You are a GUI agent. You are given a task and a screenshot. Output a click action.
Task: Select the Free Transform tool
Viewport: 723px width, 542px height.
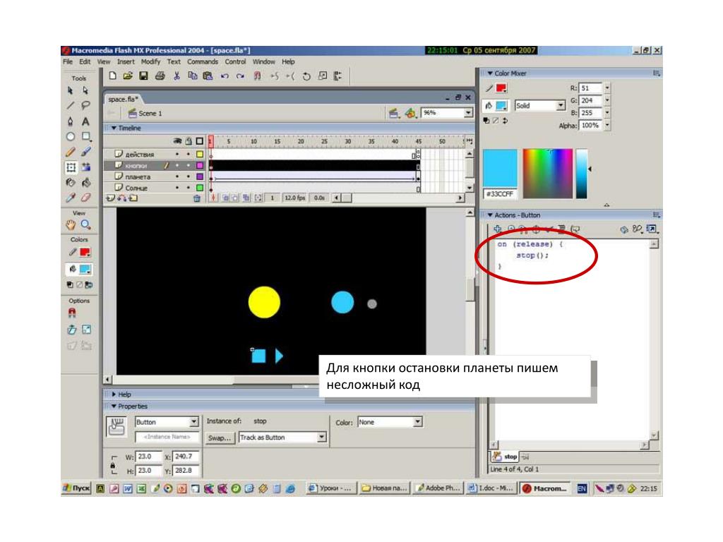[71, 167]
